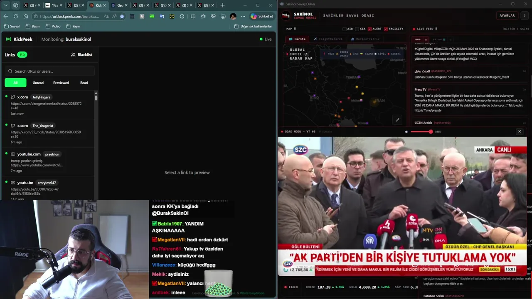Open AYARLAR settings in Savaş Odası

(507, 15)
